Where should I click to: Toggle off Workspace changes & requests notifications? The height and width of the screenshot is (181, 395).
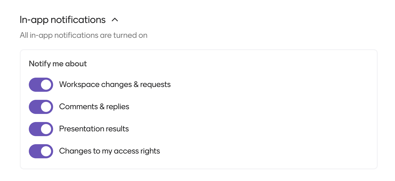(x=41, y=84)
